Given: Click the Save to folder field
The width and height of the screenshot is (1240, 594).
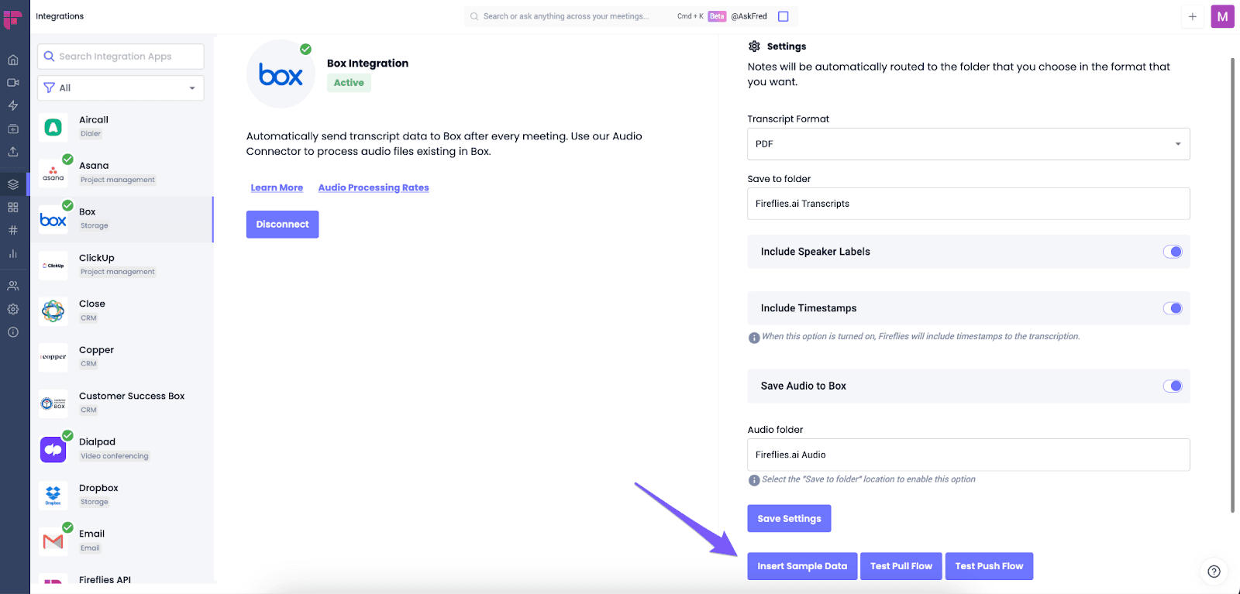Looking at the screenshot, I should coord(969,204).
